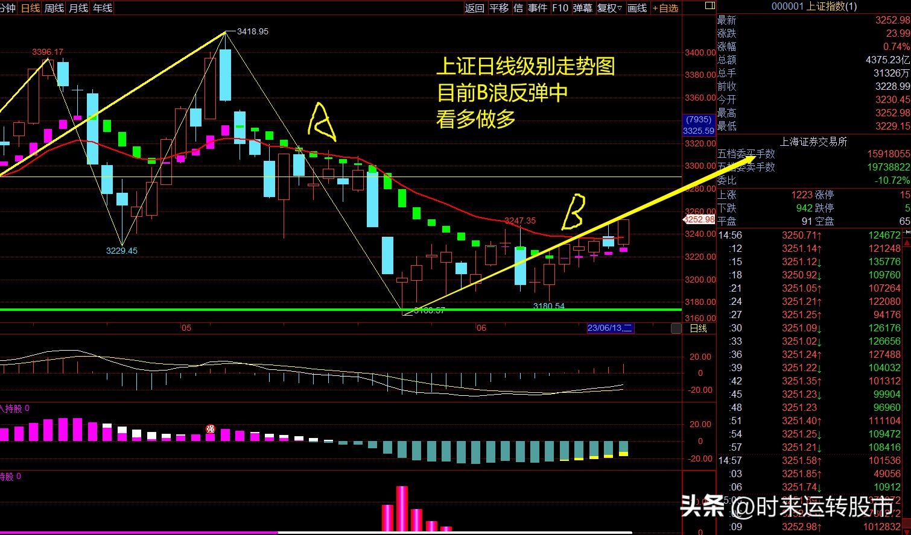Click the 返回 back button
Viewport: 911px width, 535px height.
tap(475, 8)
